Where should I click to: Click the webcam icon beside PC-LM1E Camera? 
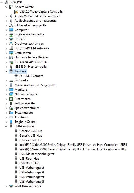[x=16, y=76]
